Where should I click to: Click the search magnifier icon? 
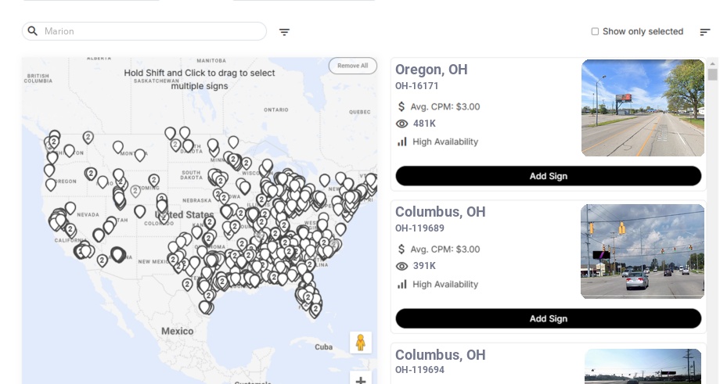tap(33, 31)
